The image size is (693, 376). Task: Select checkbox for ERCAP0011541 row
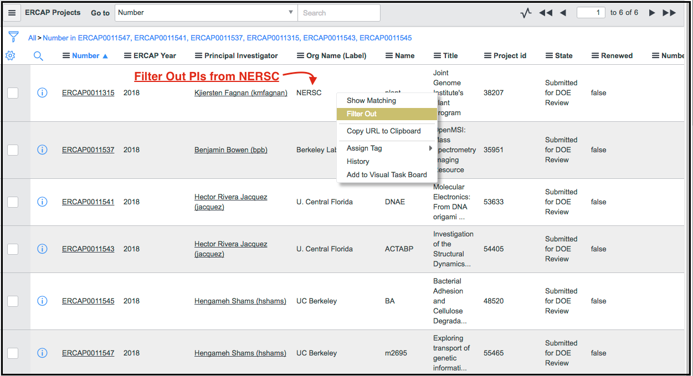click(13, 202)
